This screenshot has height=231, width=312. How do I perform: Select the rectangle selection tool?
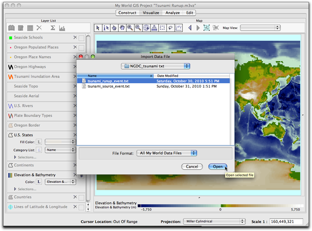162,28
